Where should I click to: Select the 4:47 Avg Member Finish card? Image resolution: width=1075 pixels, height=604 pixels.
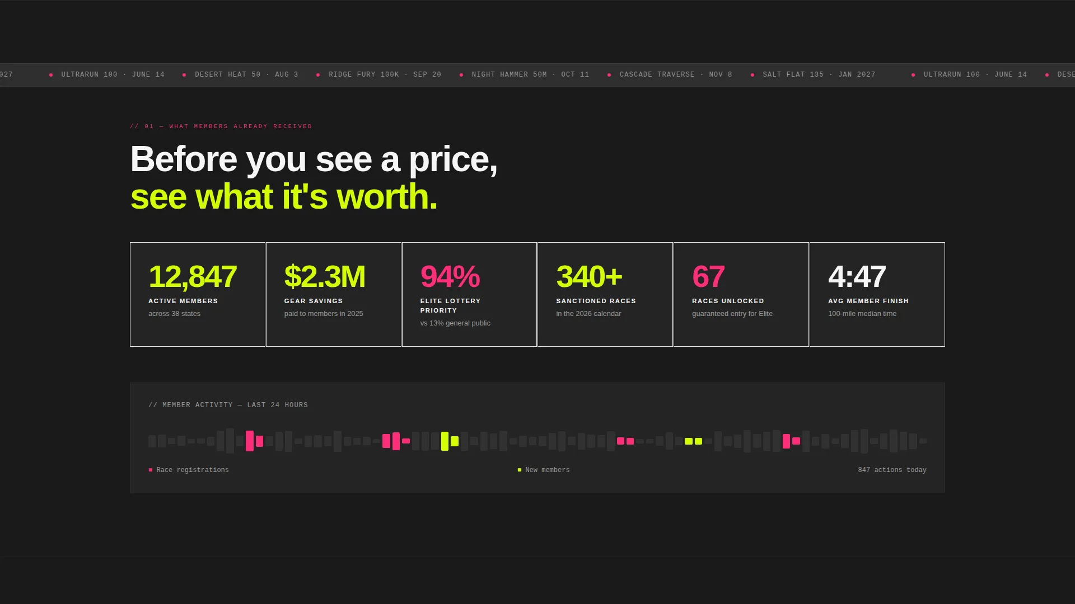877,294
